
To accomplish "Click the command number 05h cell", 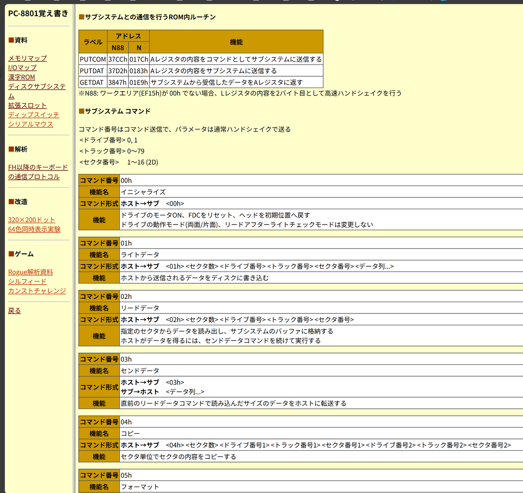I will point(321,475).
